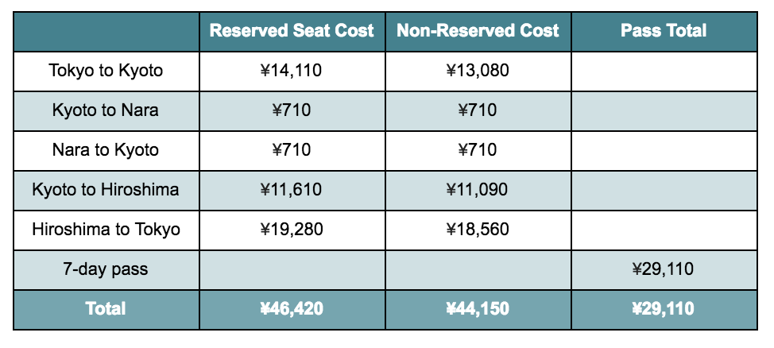Image resolution: width=774 pixels, height=348 pixels.
Task: Select the Hiroshima to Tokyo row label
Action: pos(106,230)
